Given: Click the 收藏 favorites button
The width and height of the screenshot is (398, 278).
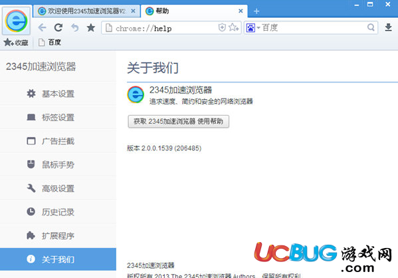Looking at the screenshot, I should pyautogui.click(x=16, y=43).
